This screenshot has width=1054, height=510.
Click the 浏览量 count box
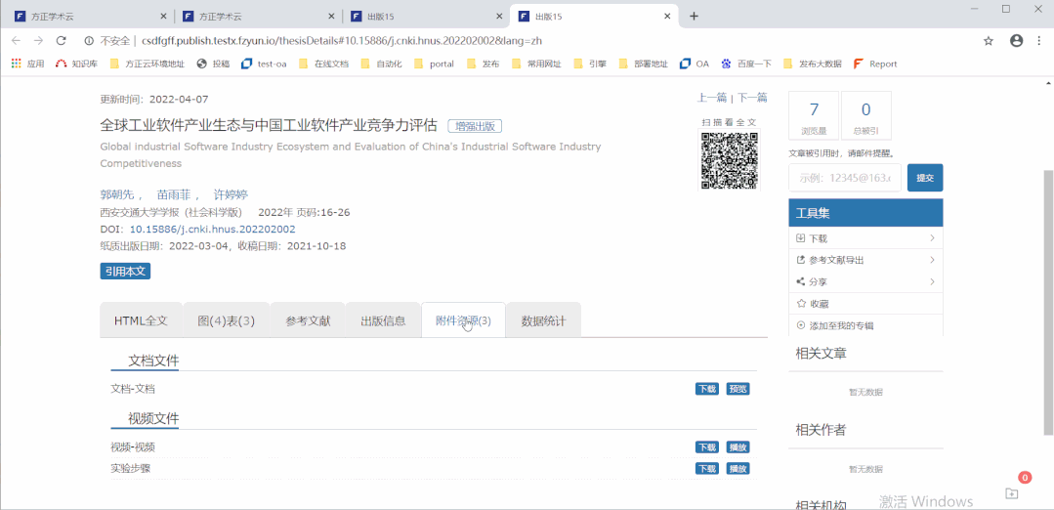[814, 115]
